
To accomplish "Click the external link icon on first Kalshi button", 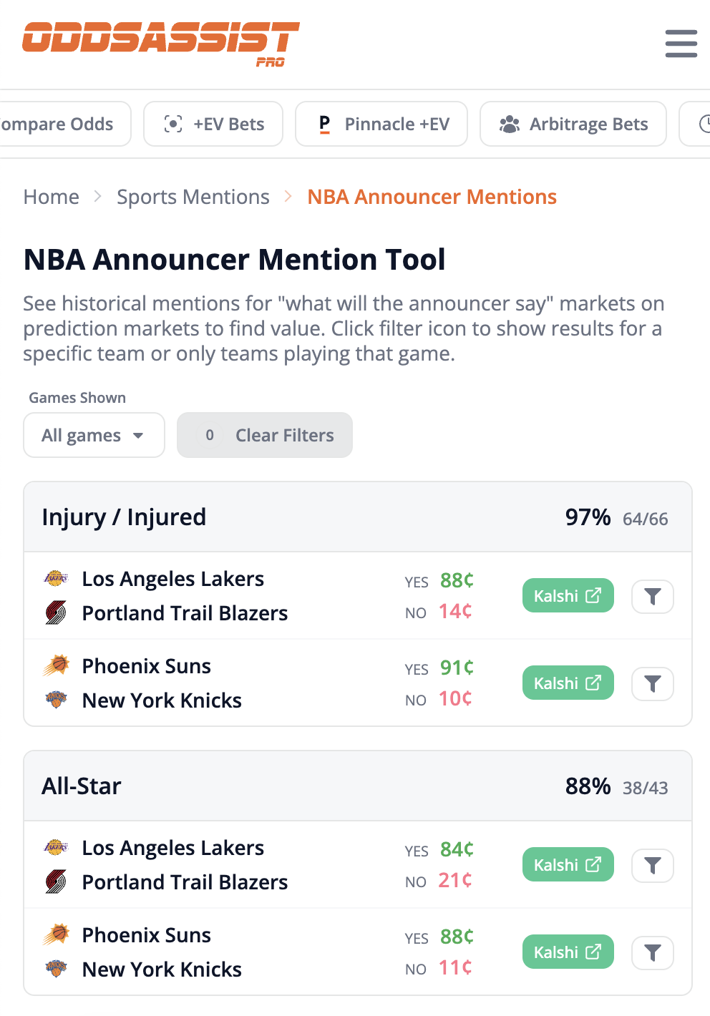I will (x=593, y=595).
